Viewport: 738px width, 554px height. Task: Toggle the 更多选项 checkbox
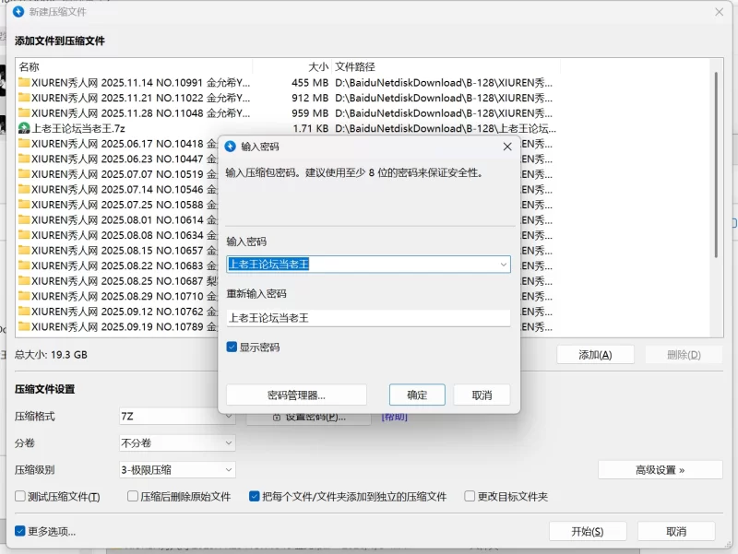(19, 531)
